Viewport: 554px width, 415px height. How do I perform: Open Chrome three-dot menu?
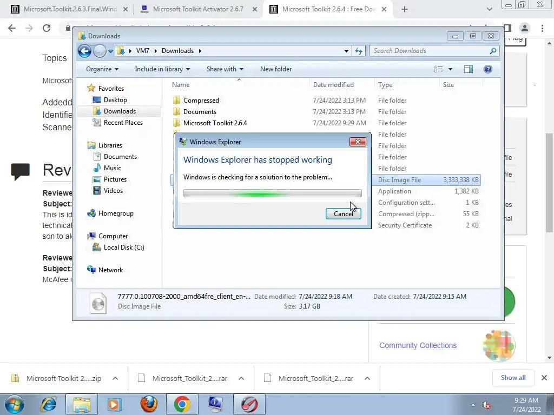pyautogui.click(x=542, y=28)
